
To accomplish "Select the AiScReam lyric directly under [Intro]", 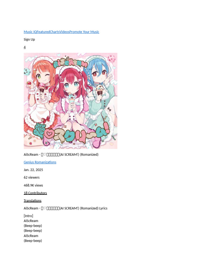I will (x=31, y=221).
